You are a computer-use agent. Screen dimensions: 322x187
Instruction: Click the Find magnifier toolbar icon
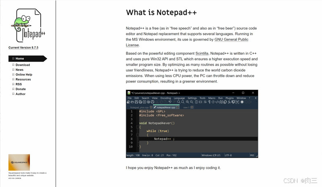point(179,102)
